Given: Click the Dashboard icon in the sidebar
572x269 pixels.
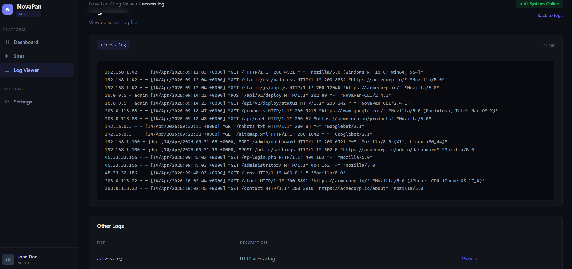Looking at the screenshot, I should pos(7,42).
